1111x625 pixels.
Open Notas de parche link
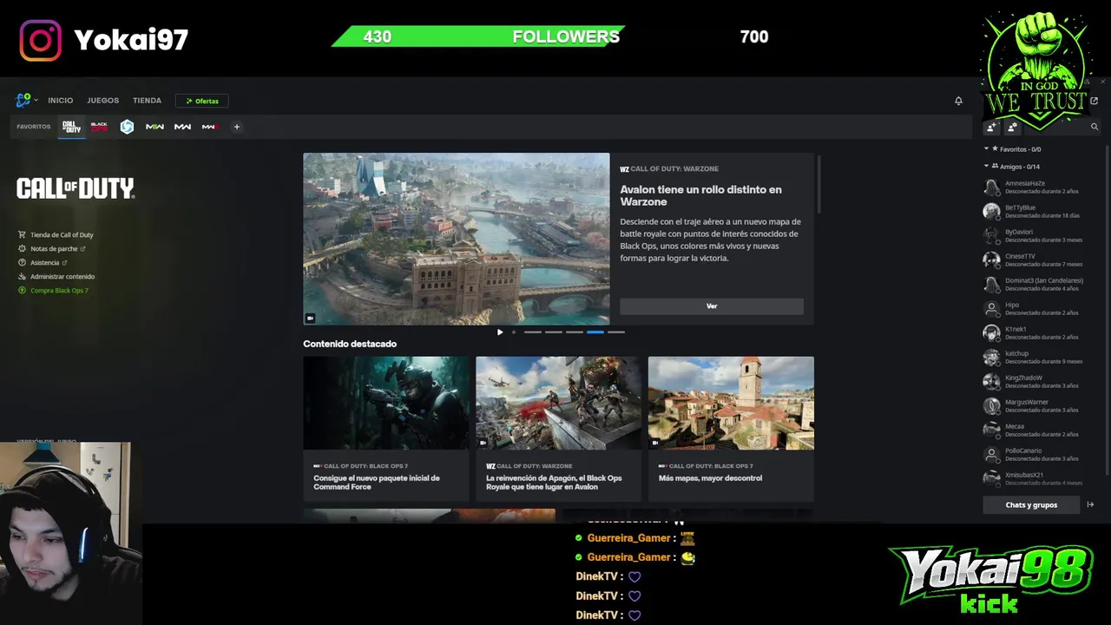tap(54, 248)
